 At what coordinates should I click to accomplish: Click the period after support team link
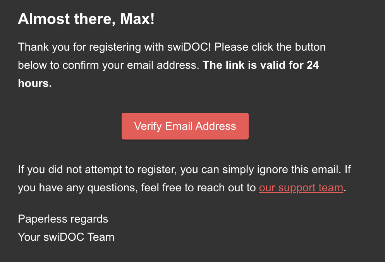click(345, 187)
